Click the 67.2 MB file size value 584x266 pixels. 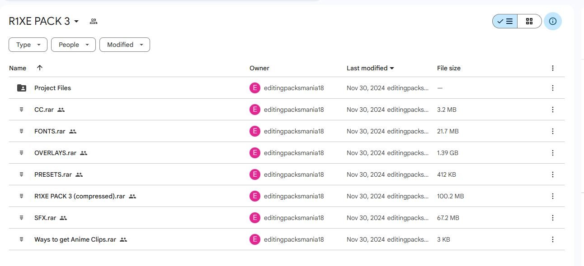click(448, 218)
